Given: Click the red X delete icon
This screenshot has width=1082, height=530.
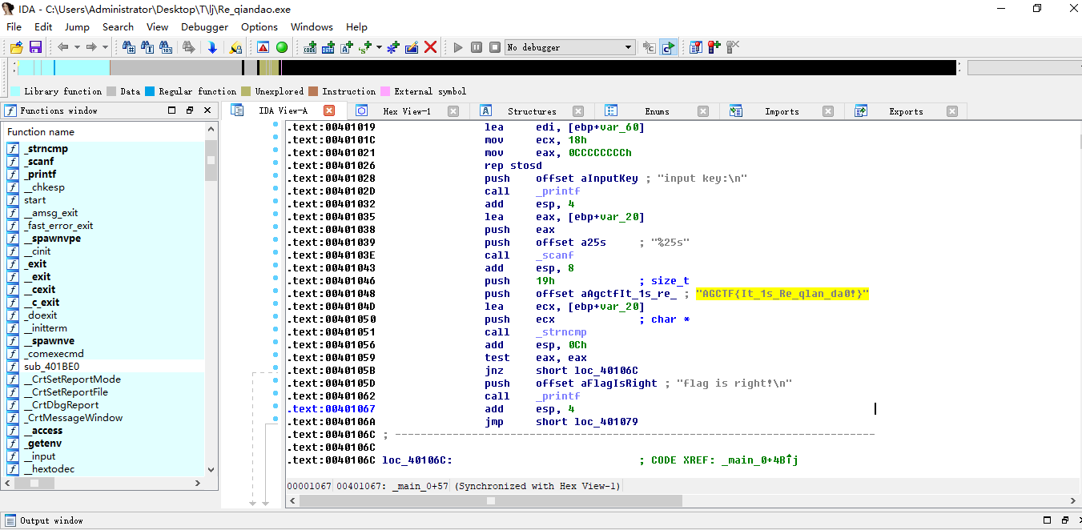Looking at the screenshot, I should coord(430,47).
